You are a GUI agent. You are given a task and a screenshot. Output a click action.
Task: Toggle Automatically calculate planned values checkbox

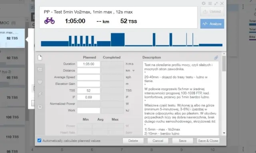[39, 141]
